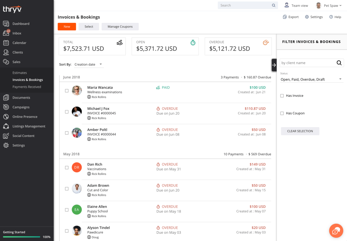Open Payments Received submenu item
This screenshot has height=241, width=347.
pyautogui.click(x=27, y=87)
